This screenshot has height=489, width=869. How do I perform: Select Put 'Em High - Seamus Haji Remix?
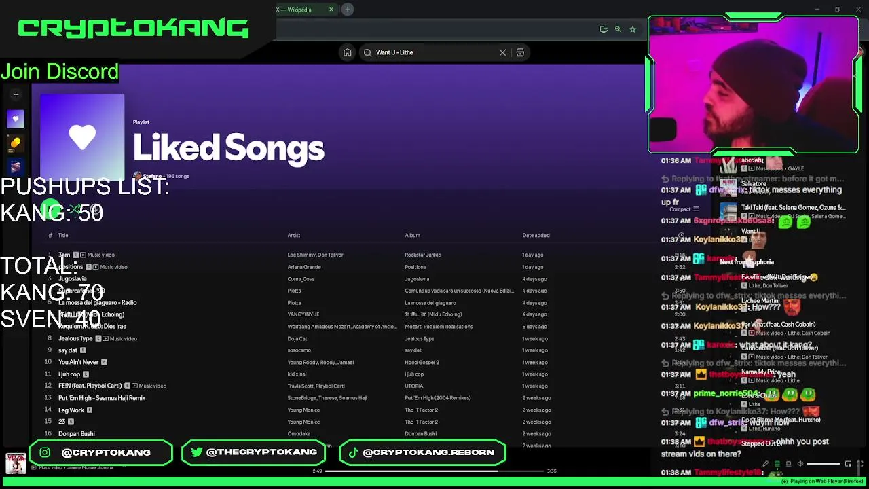click(x=102, y=398)
